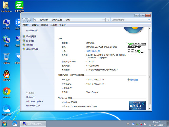Launch the 腾讯QQ desktop icon
Viewport: 169px width, 127px height.
6,76
